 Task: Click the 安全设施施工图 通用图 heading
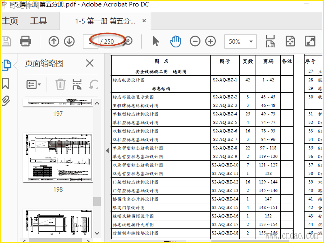pos(161,72)
